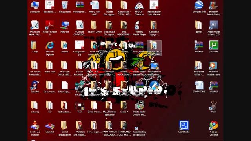Launch Windows Movie Maker shortcut
251x141 pixels.
coord(214,5)
